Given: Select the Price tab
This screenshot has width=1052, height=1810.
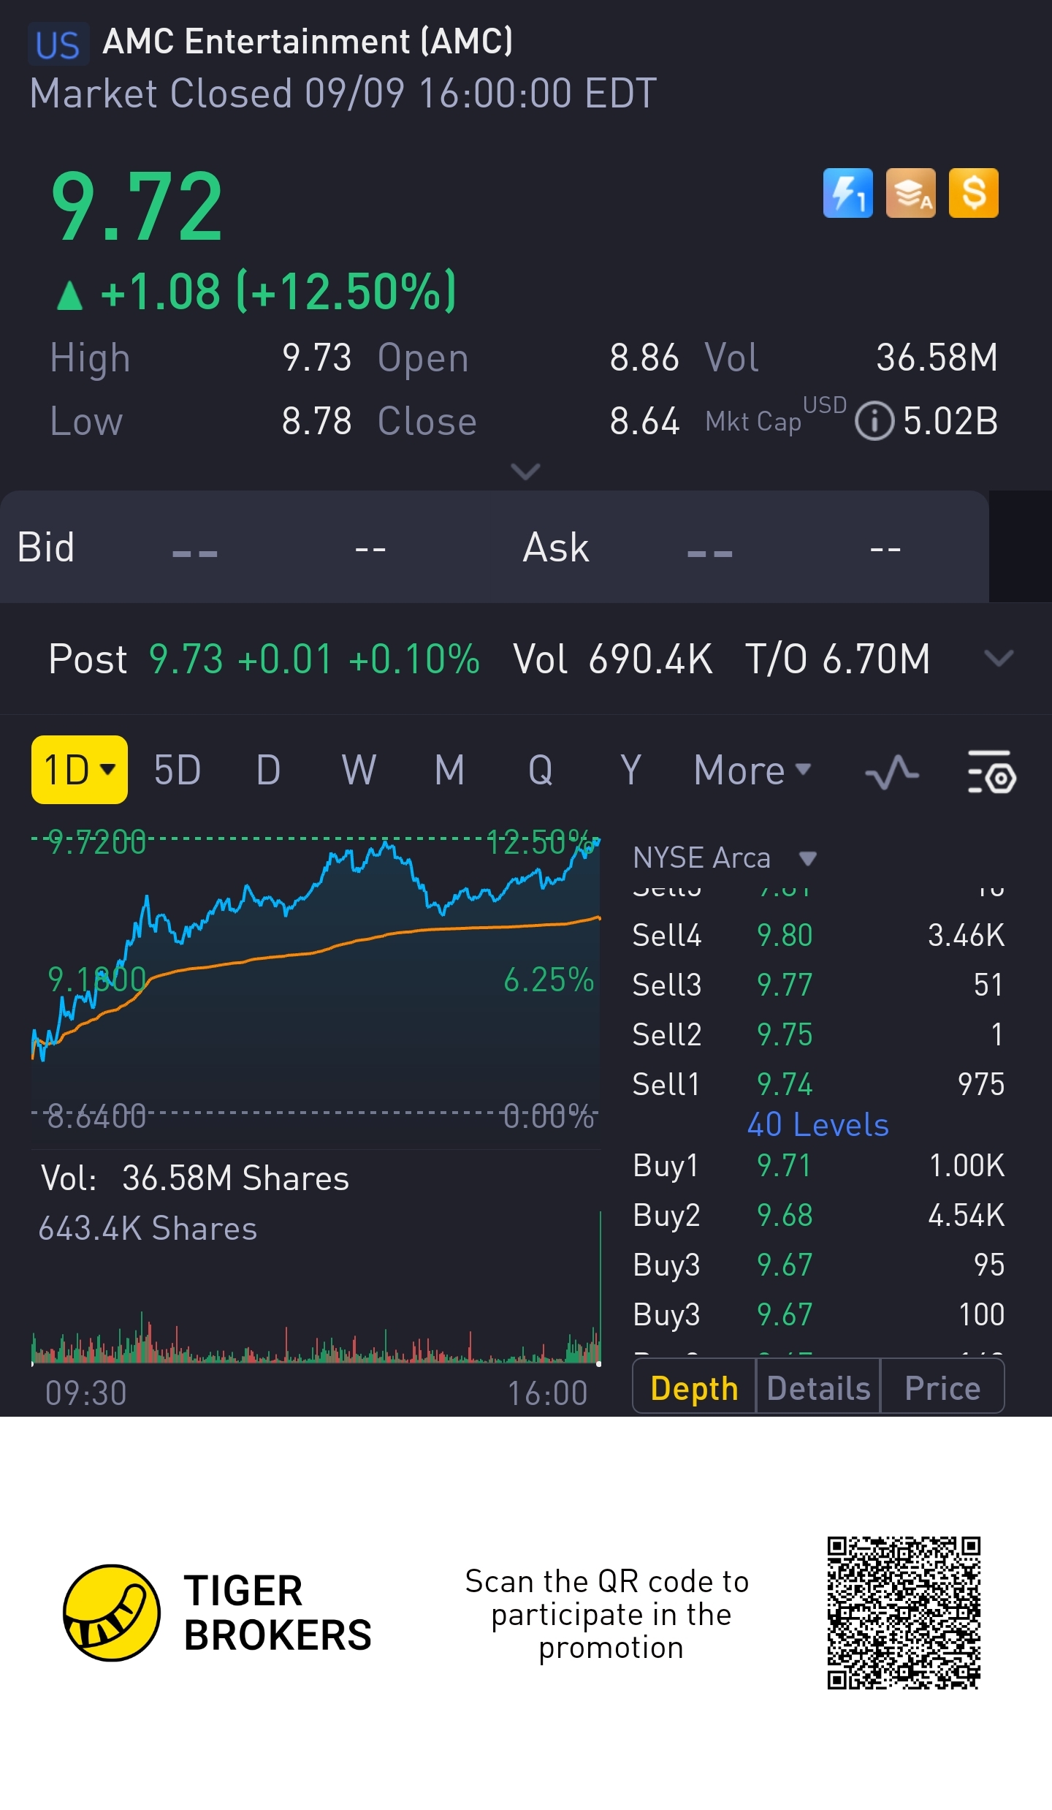Looking at the screenshot, I should pos(942,1387).
